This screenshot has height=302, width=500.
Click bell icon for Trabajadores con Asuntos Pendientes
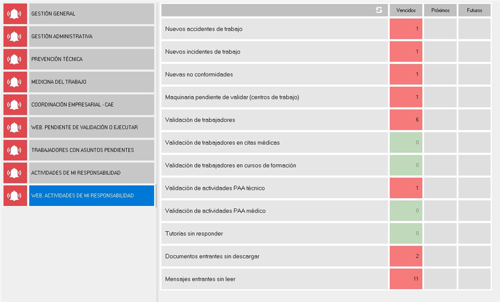[x=15, y=150]
